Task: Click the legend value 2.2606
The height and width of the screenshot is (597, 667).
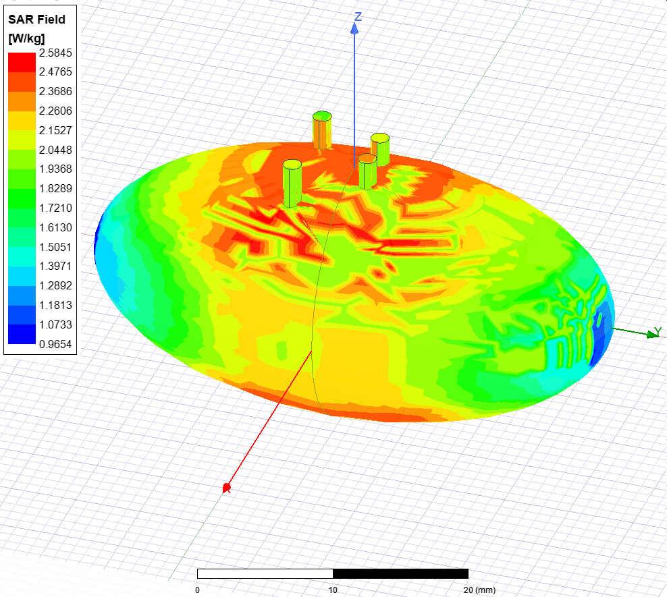Action: pyautogui.click(x=55, y=111)
